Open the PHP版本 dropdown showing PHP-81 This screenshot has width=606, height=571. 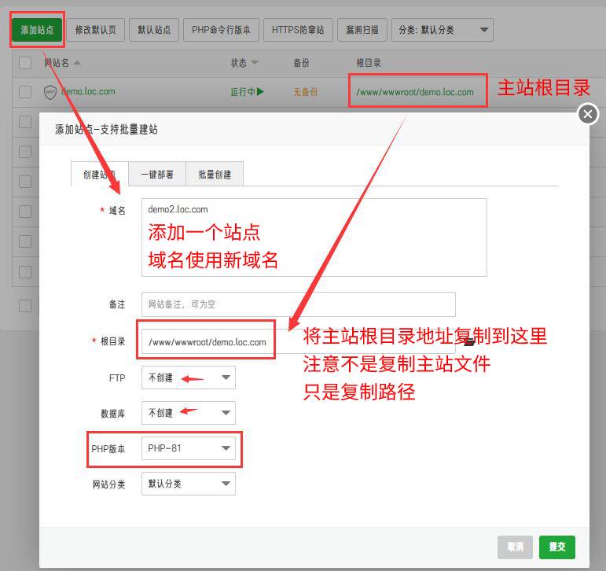pyautogui.click(x=188, y=448)
